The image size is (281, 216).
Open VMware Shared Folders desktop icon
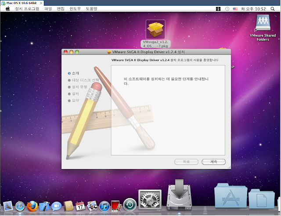coord(263,28)
